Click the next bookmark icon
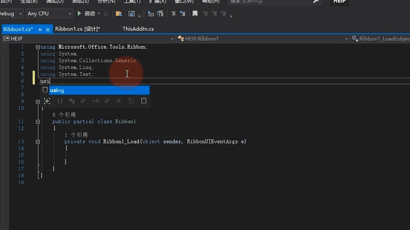 click(214, 14)
